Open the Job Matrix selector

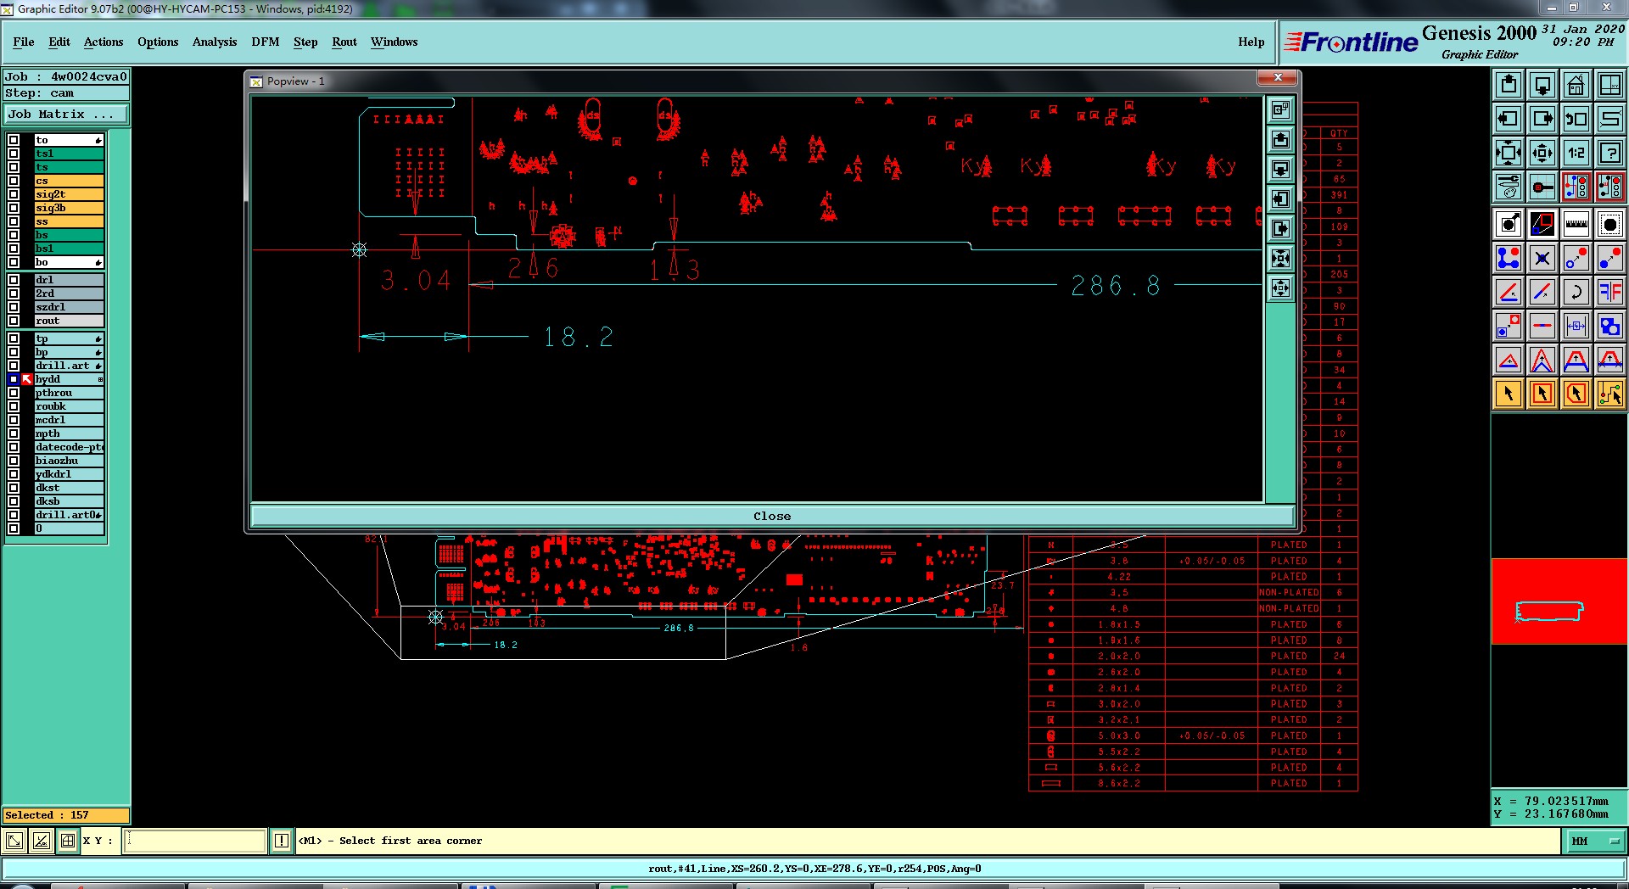point(67,114)
